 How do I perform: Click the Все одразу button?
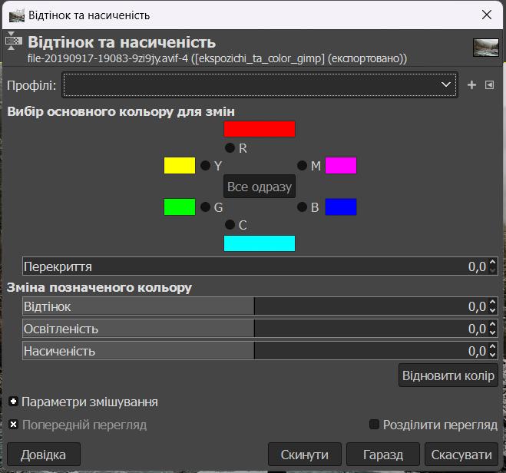(260, 187)
